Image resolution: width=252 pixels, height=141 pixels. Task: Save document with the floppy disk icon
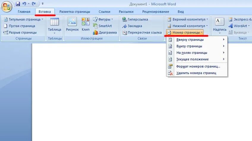click(18, 4)
